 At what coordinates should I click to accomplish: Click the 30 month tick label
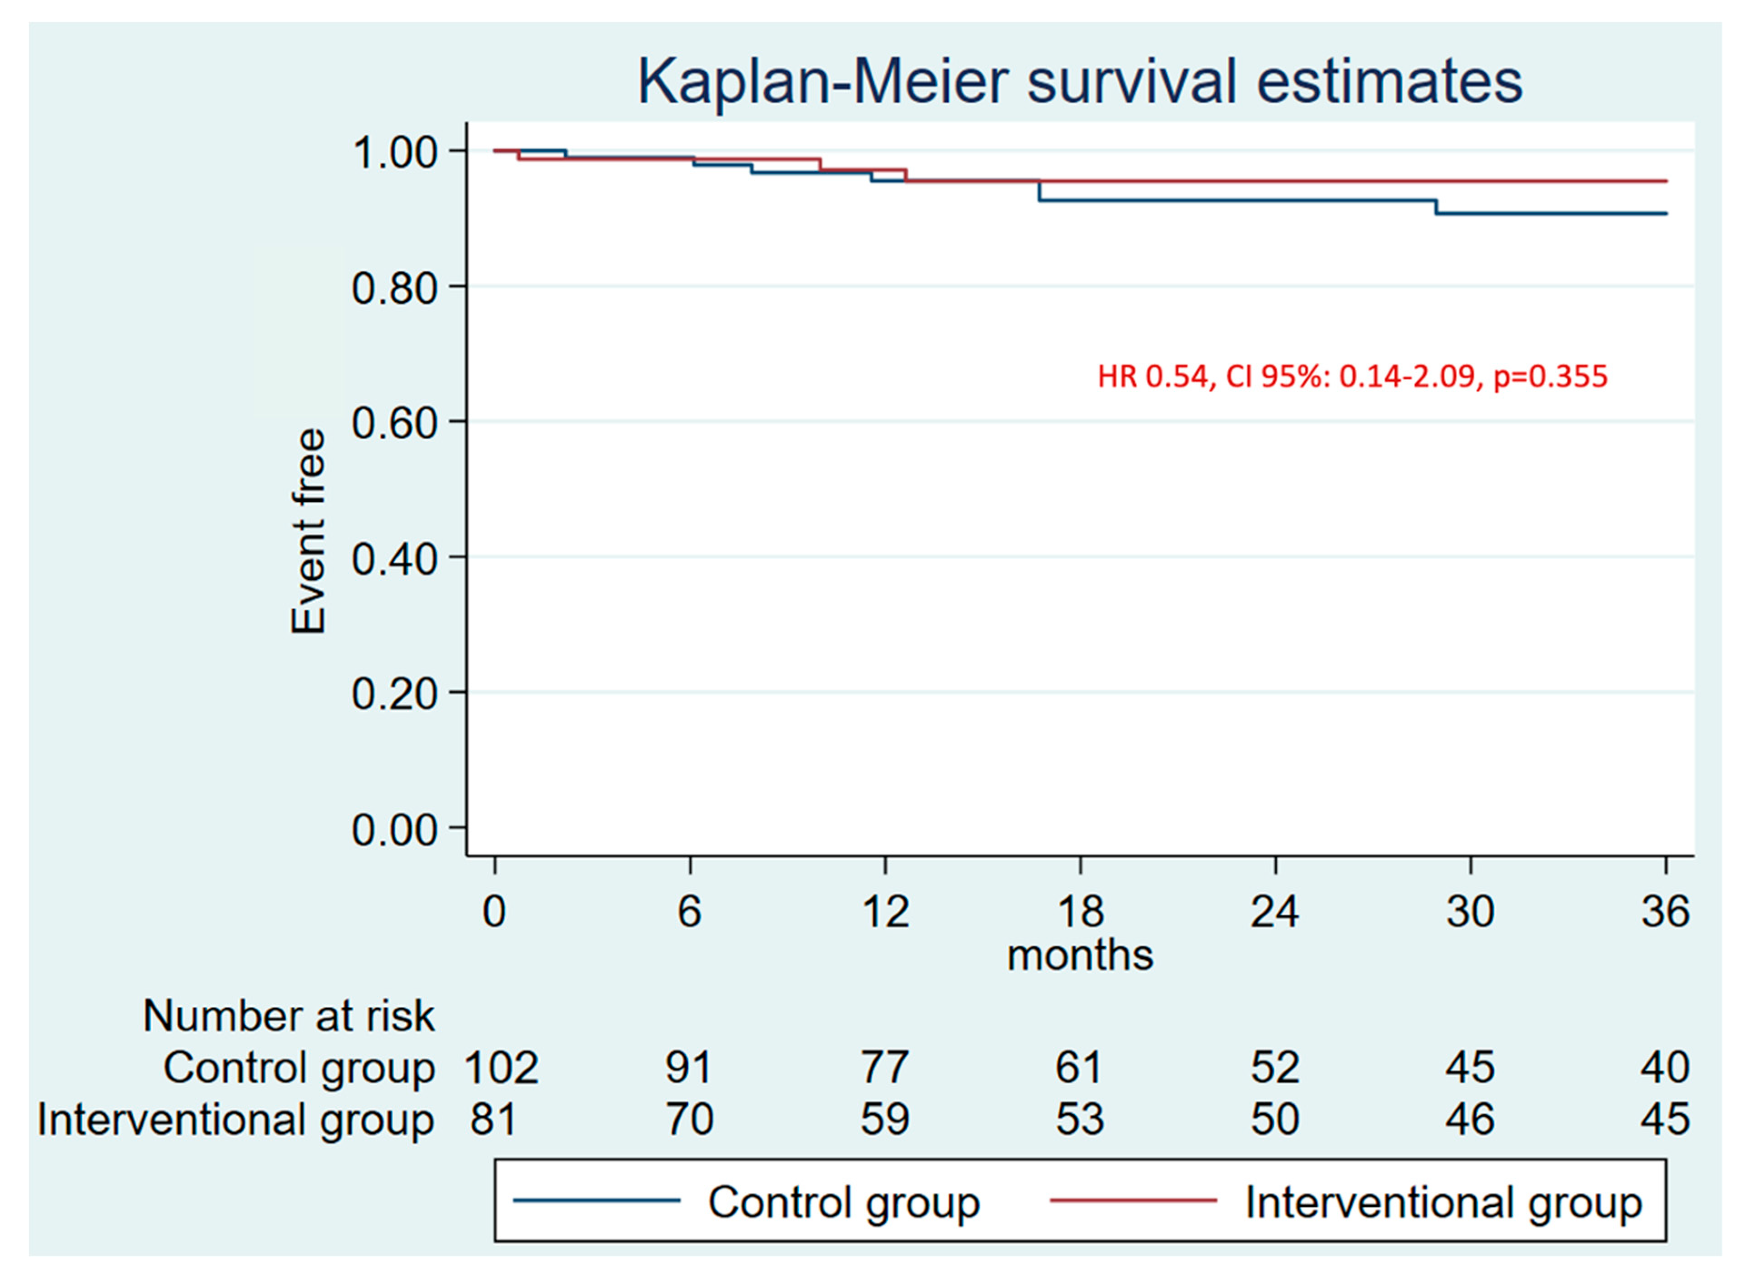(x=1470, y=911)
